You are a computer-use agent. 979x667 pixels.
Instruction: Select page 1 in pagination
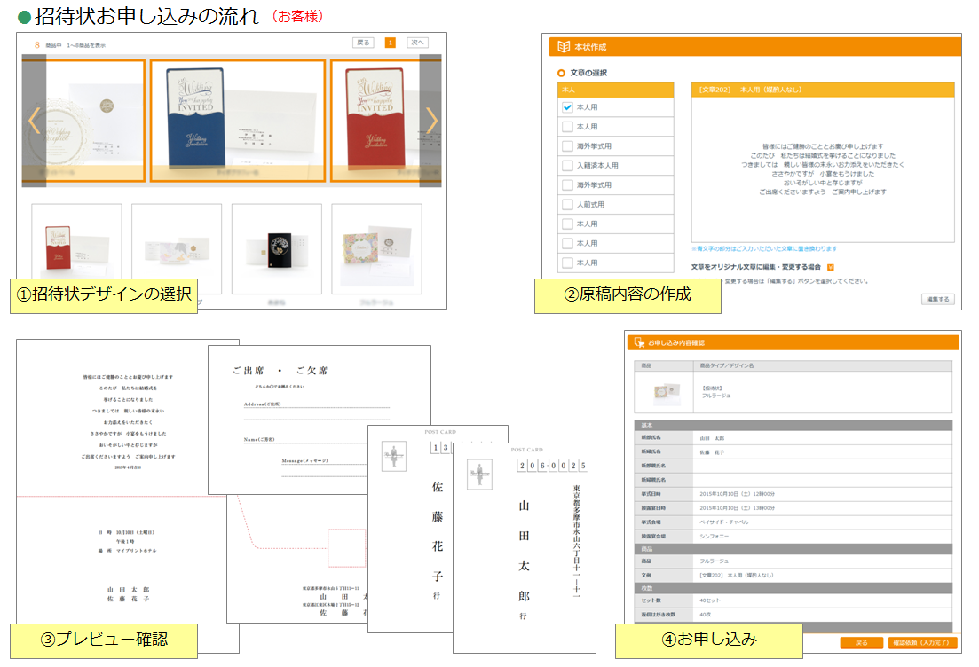click(x=391, y=43)
